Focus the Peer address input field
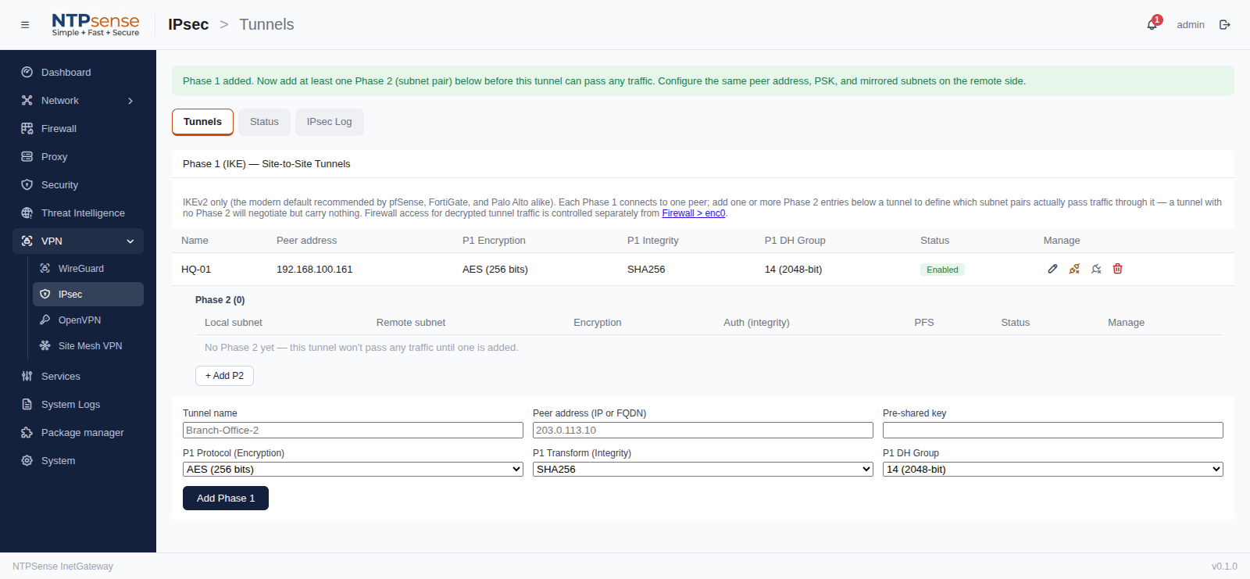Screen dimensions: 1250x579 pyautogui.click(x=703, y=430)
